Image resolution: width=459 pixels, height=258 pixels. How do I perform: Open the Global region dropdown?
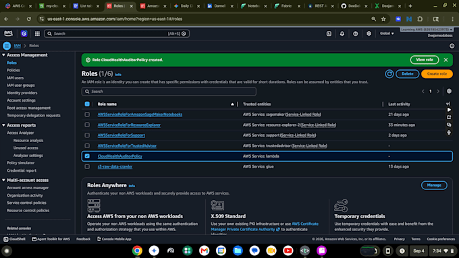[387, 34]
